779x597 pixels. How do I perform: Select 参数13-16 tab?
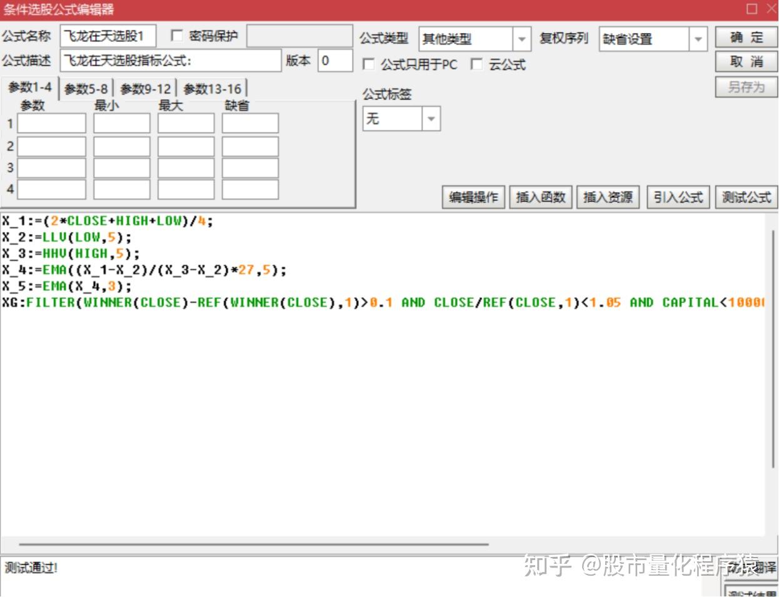(x=212, y=89)
